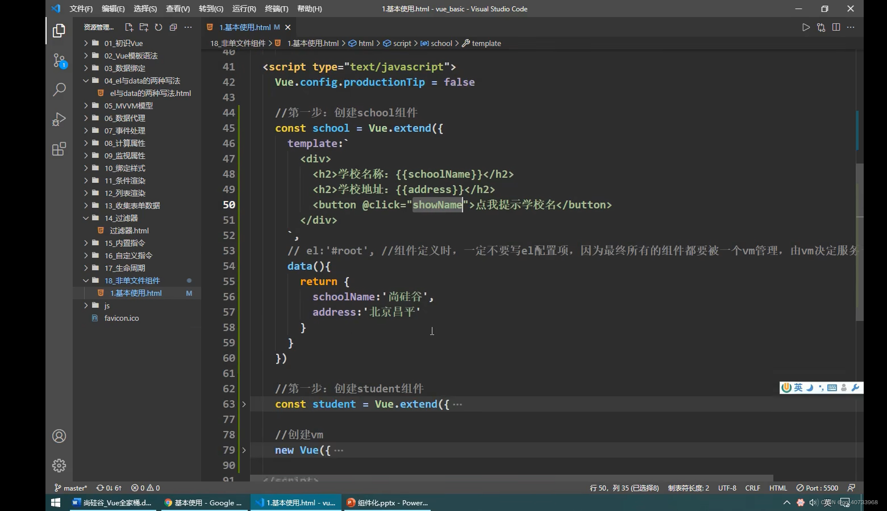Image resolution: width=887 pixels, height=511 pixels.
Task: Open explorer more actions menu
Action: point(188,27)
